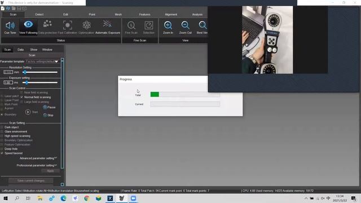
Task: Select the Boundary radio option
Action: (2, 114)
